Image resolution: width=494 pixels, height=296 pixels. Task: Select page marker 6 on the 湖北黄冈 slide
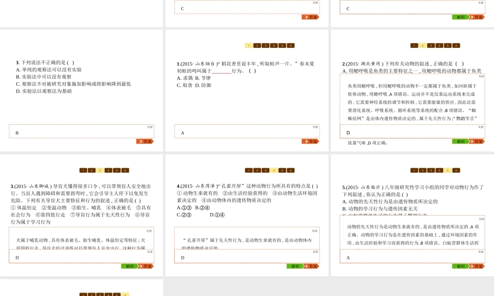click(456, 45)
